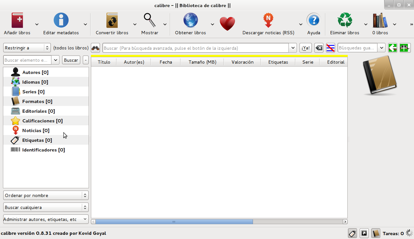Select Idiomas [0] category
414x239 pixels.
pos(46,82)
